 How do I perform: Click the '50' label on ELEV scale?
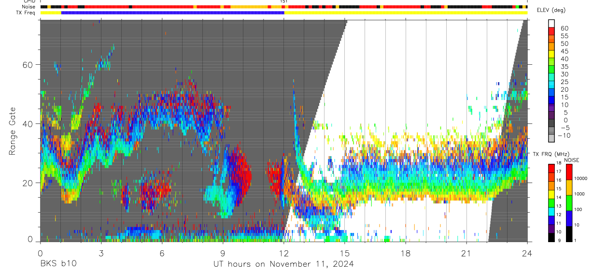tap(564, 44)
